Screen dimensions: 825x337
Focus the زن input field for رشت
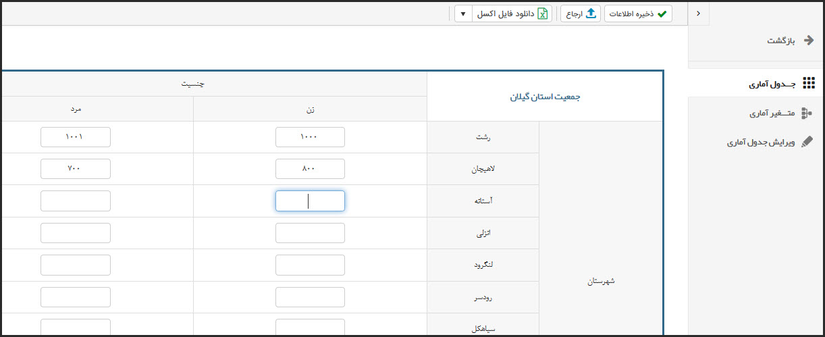click(x=310, y=137)
